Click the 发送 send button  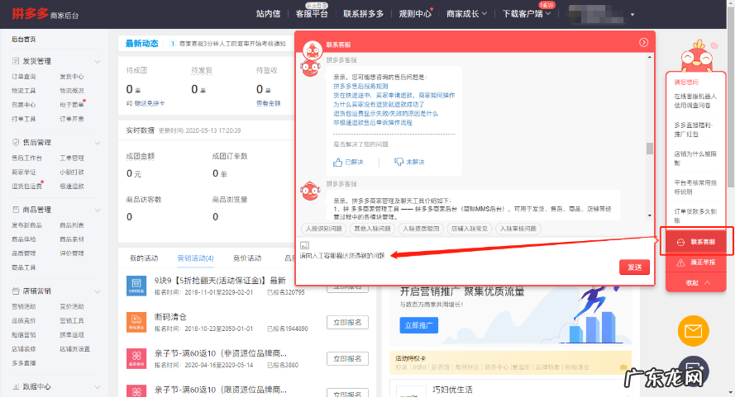click(635, 267)
